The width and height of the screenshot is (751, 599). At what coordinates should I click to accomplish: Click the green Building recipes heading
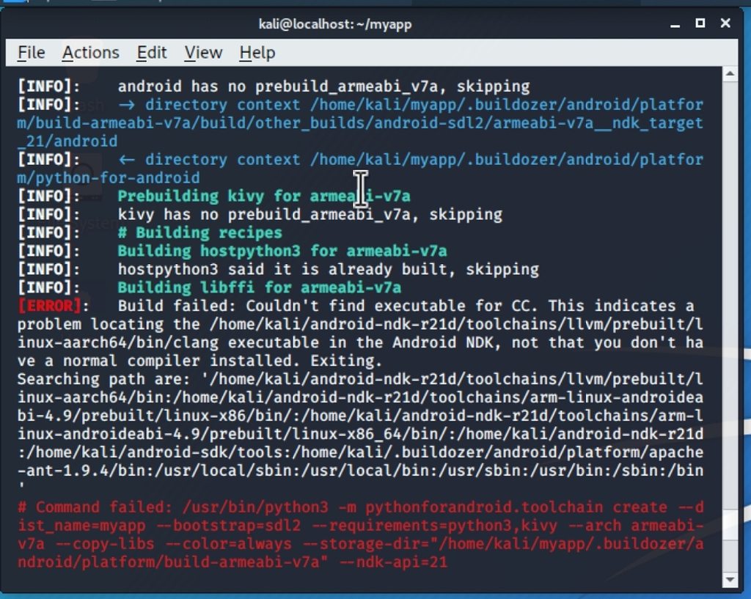point(198,232)
